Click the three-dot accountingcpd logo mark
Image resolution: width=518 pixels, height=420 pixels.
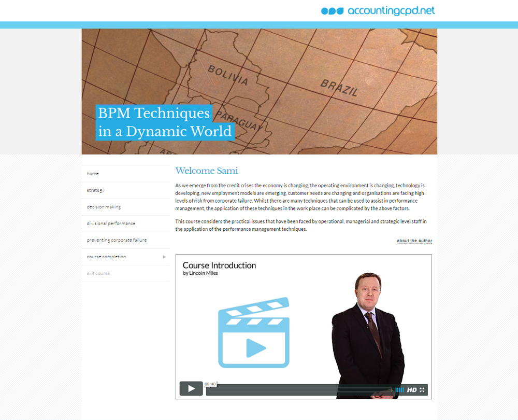(x=332, y=11)
